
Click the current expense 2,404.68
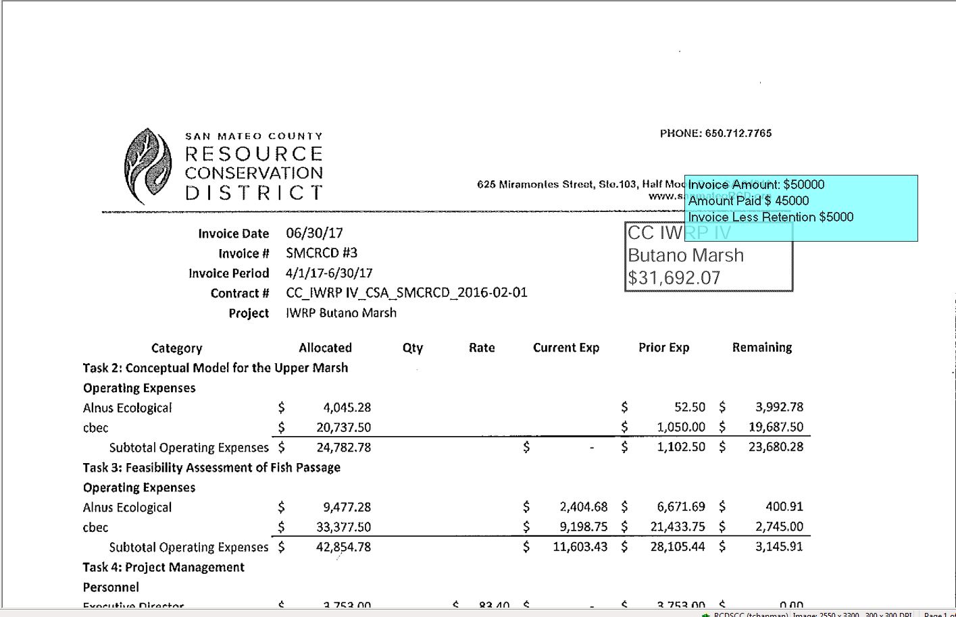[x=584, y=506]
